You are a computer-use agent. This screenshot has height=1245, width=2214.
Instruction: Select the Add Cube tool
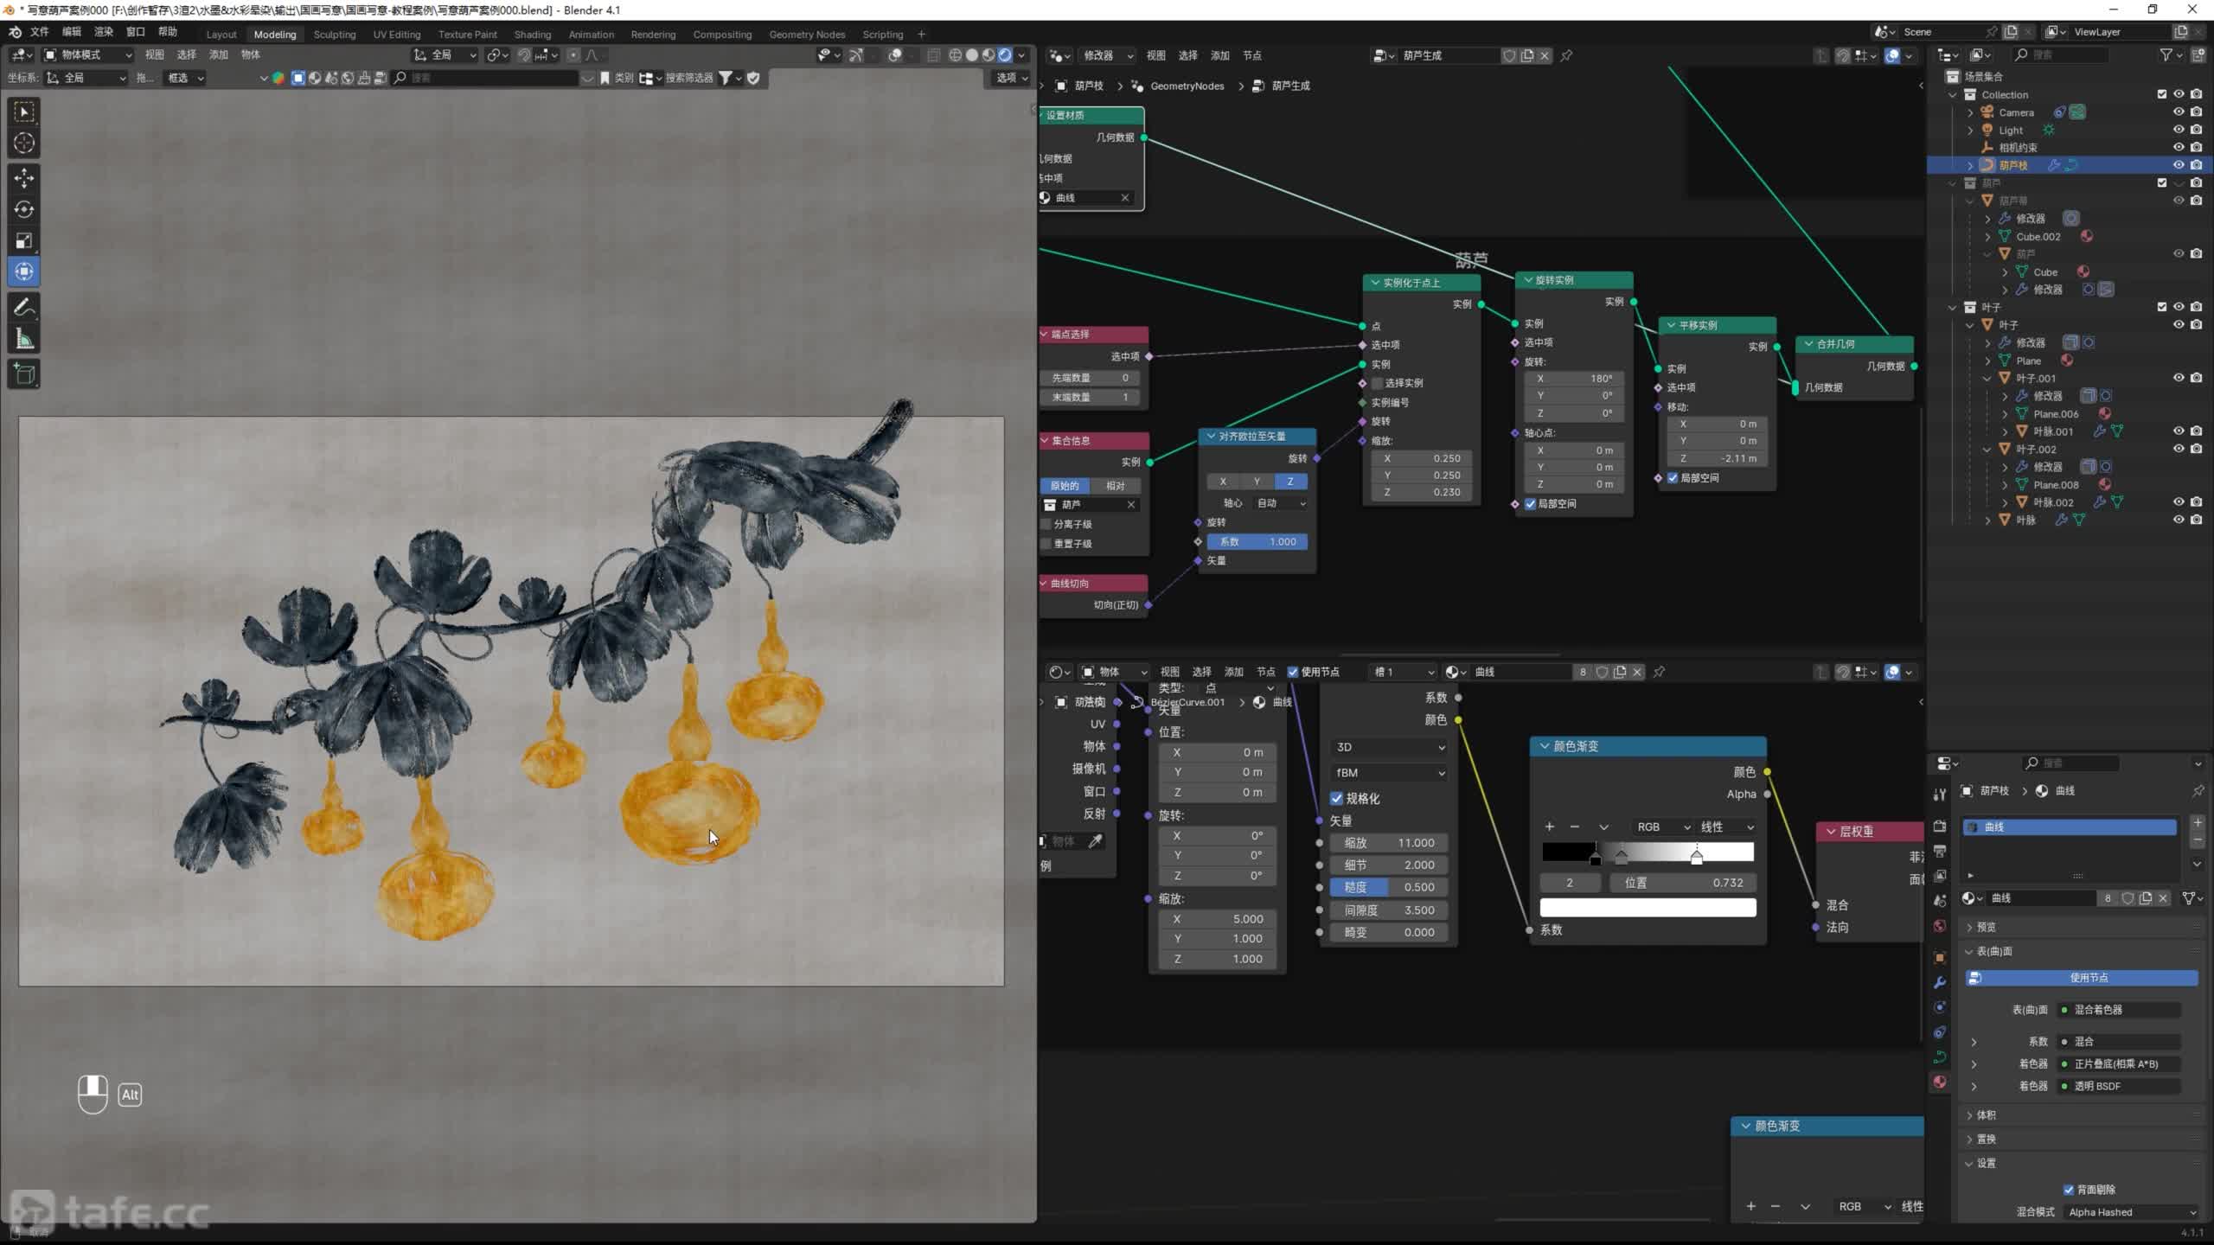click(x=24, y=374)
